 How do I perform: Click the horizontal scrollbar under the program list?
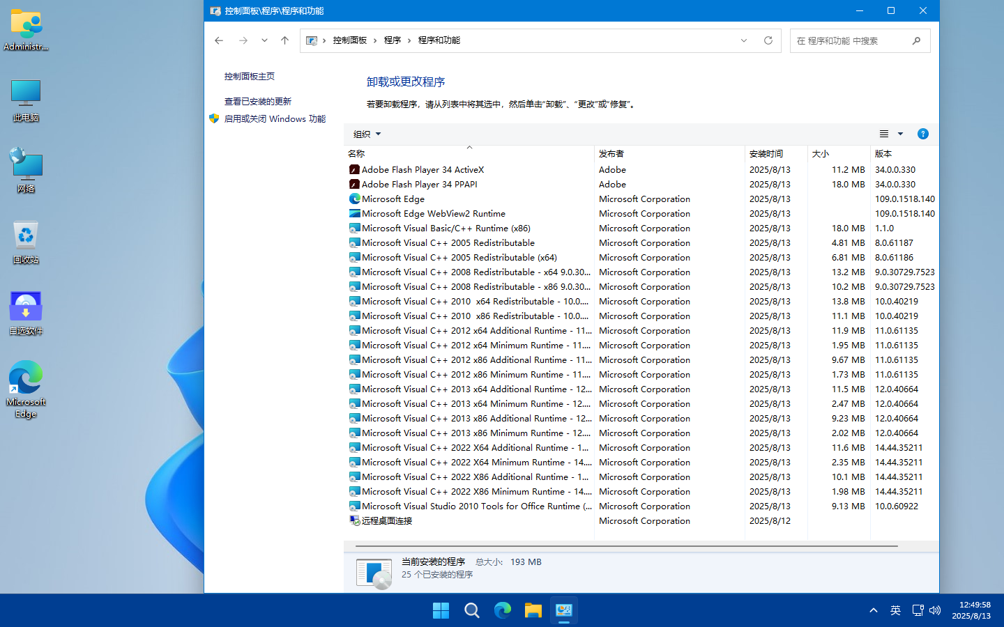(626, 546)
